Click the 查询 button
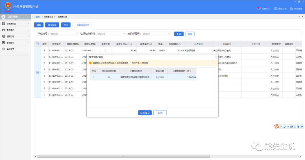Screen dimensions: 305x160 (179, 34)
